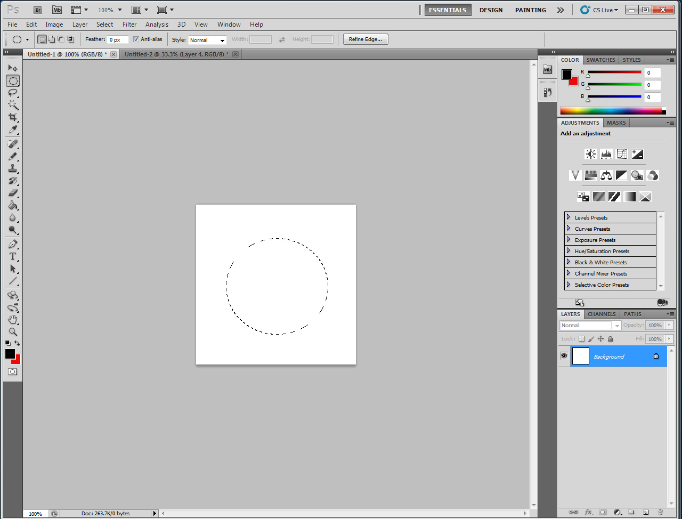Toggle lock all for layer

(611, 339)
